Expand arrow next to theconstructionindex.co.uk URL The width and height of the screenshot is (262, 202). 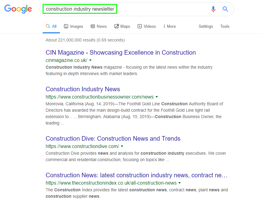180,183
